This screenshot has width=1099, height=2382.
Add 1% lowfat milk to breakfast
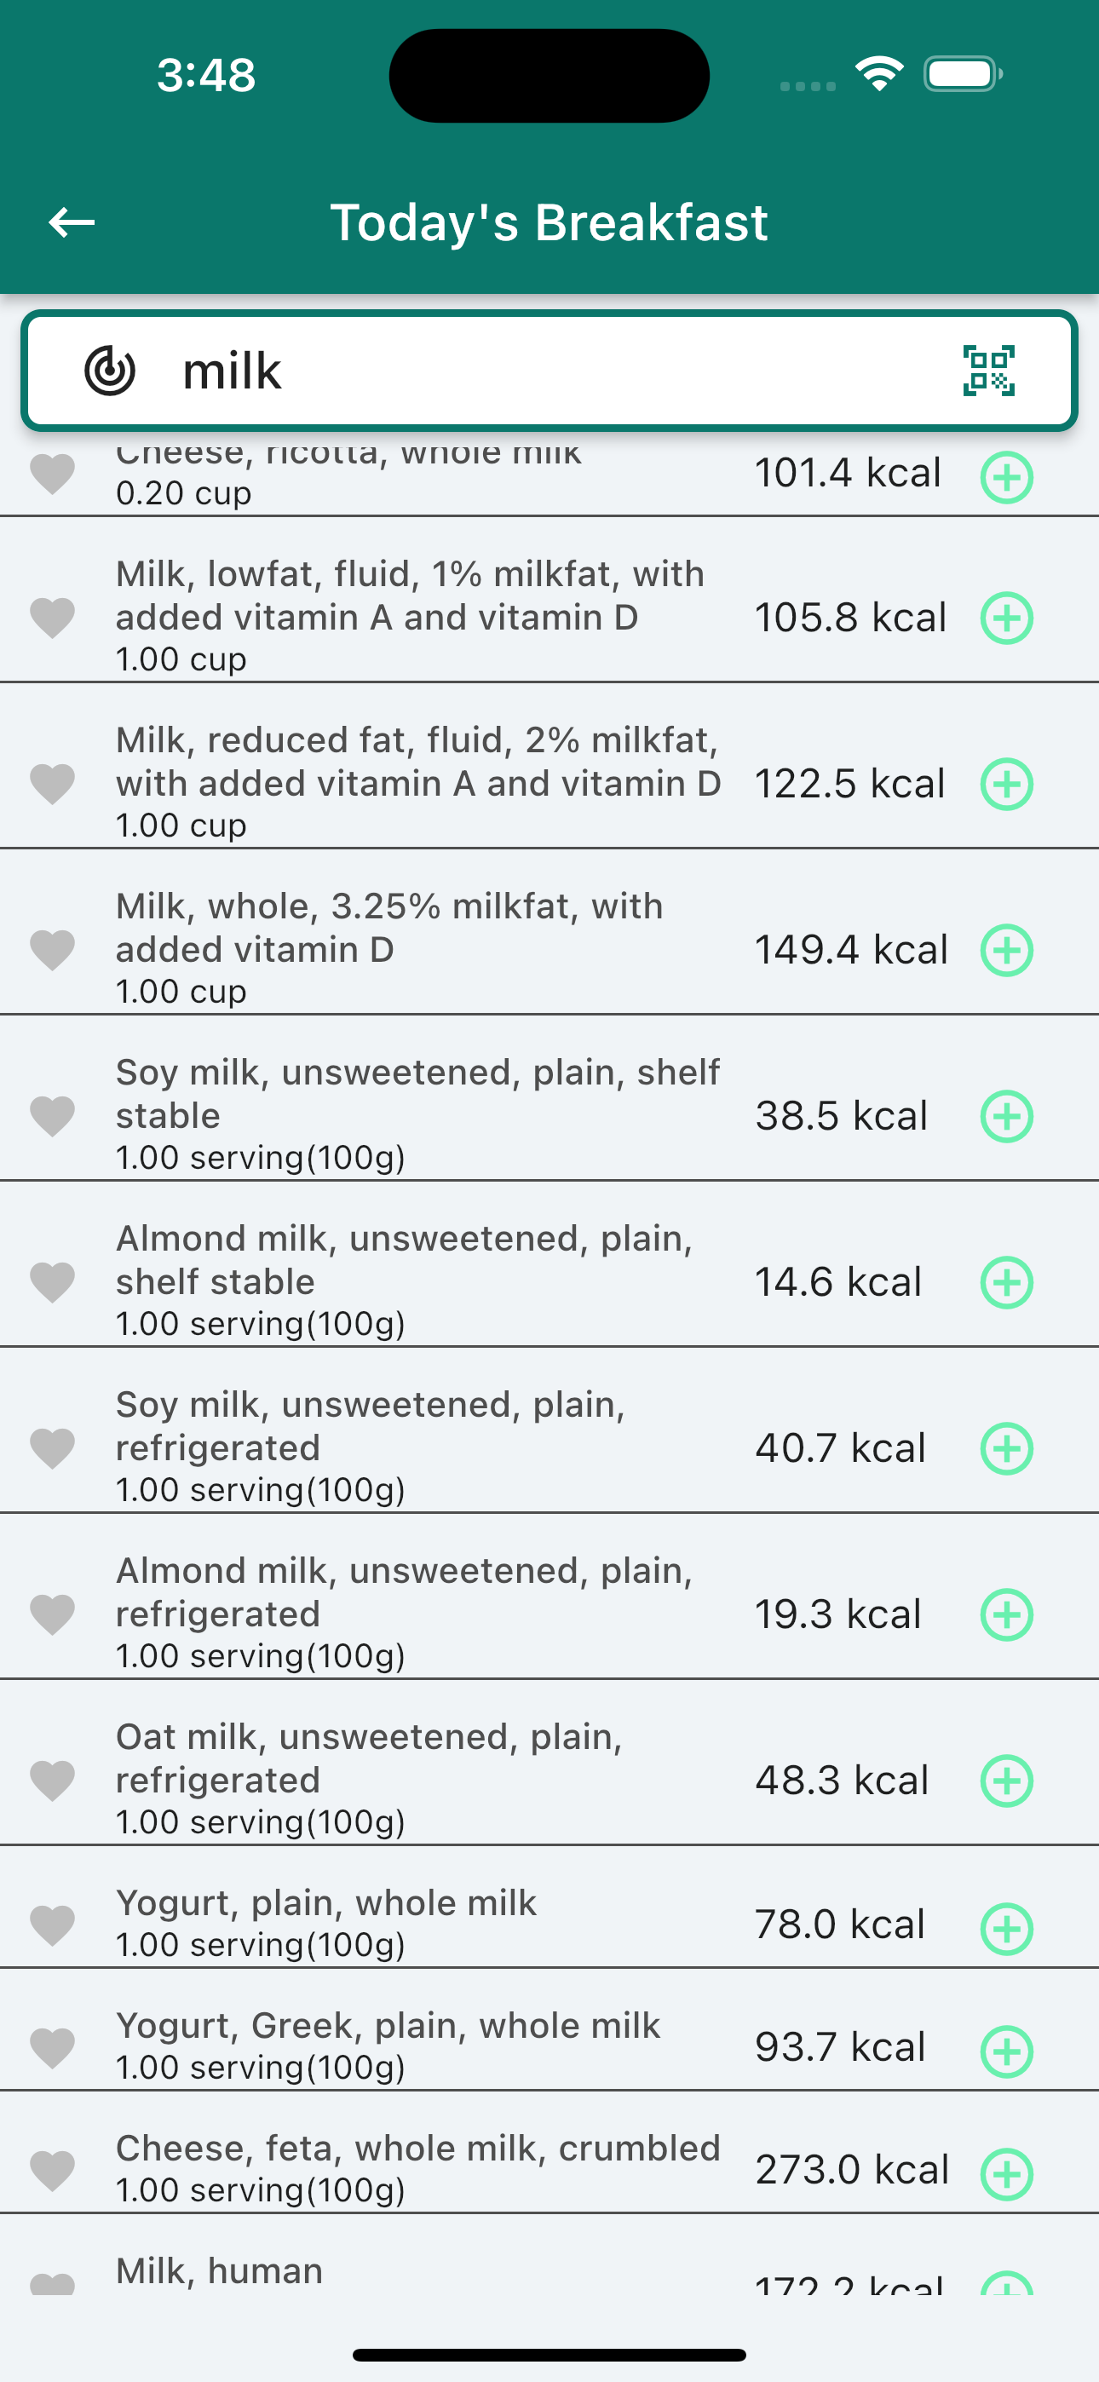pyautogui.click(x=1005, y=618)
